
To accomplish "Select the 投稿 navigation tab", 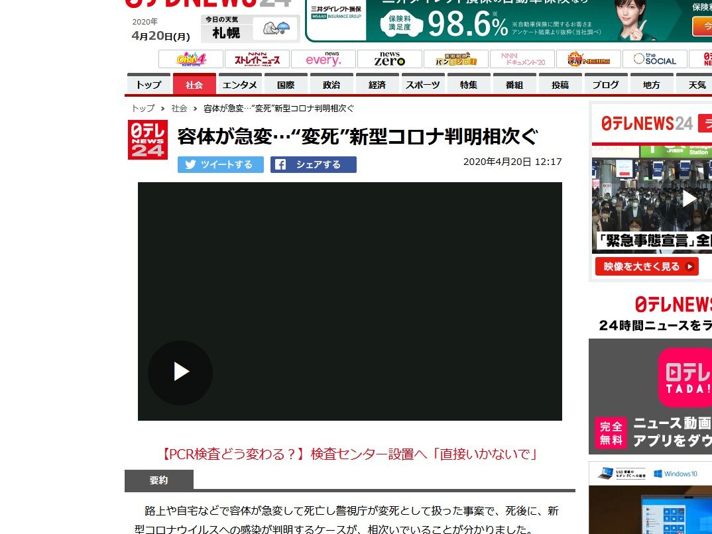I will (560, 84).
